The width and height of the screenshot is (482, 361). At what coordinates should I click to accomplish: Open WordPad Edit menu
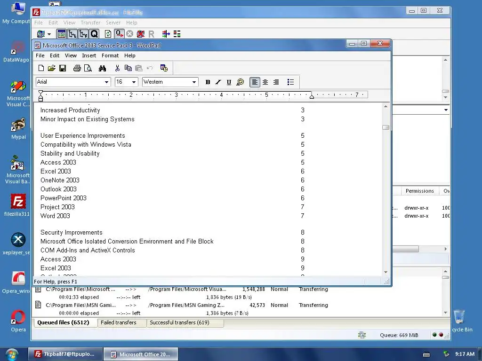pos(55,55)
